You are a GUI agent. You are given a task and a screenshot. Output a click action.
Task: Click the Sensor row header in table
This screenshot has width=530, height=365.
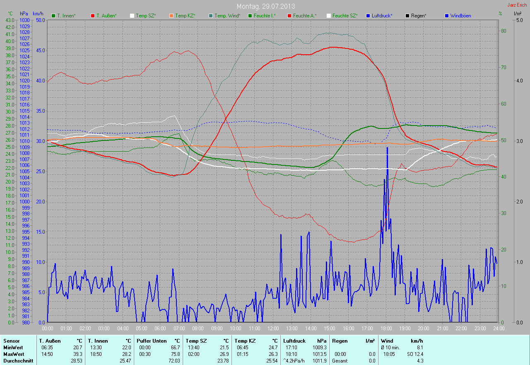pos(11,341)
